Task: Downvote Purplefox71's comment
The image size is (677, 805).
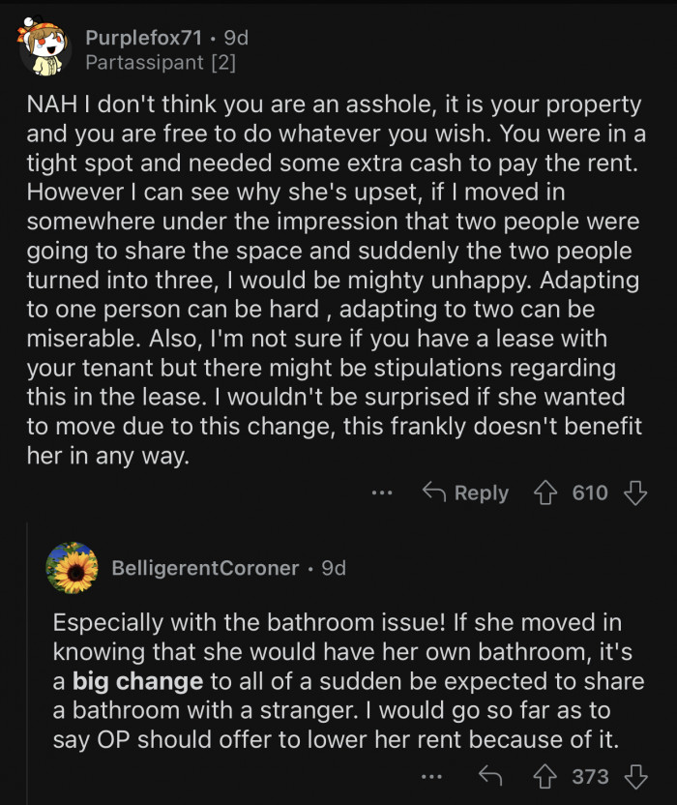Action: click(x=633, y=492)
